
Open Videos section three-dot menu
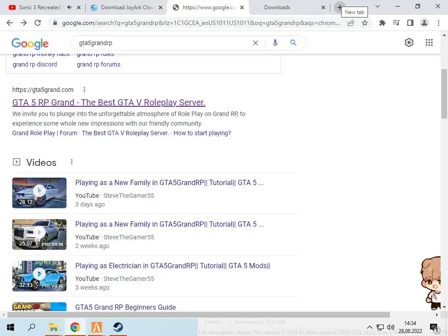click(x=72, y=162)
